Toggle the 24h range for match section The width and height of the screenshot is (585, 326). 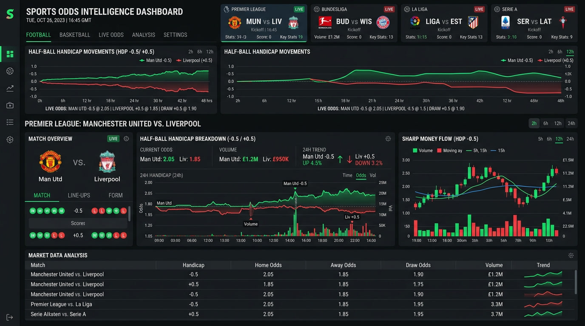(571, 123)
